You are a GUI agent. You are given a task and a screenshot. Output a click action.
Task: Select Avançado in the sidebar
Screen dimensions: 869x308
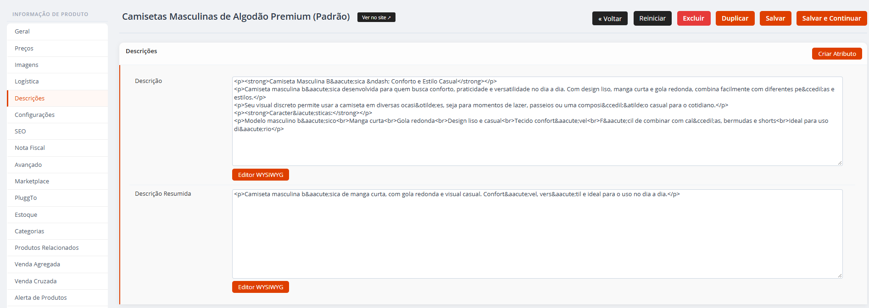pos(57,165)
